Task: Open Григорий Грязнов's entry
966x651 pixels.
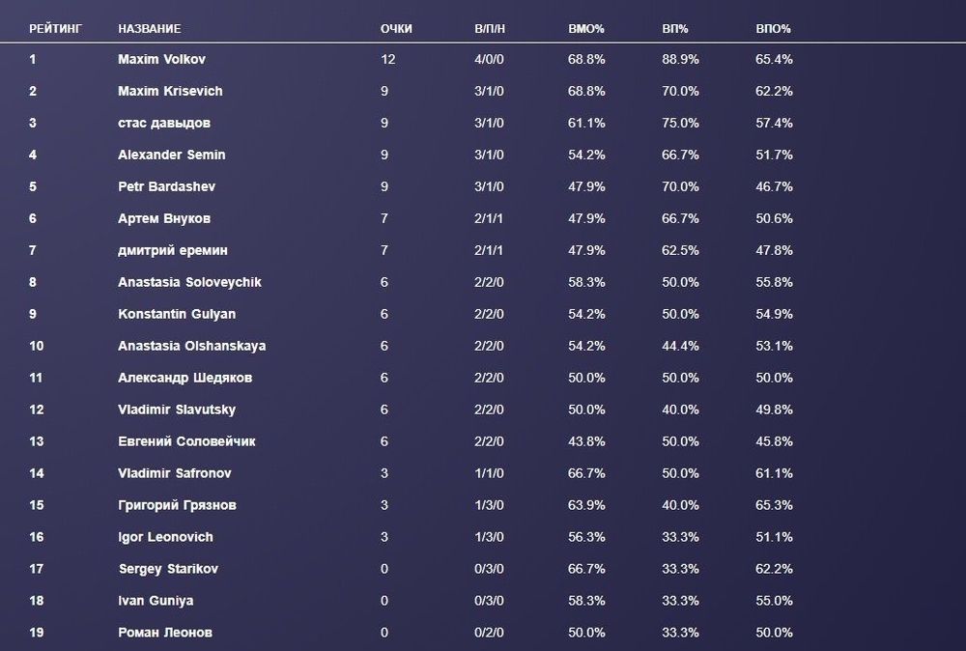Action: pyautogui.click(x=177, y=506)
